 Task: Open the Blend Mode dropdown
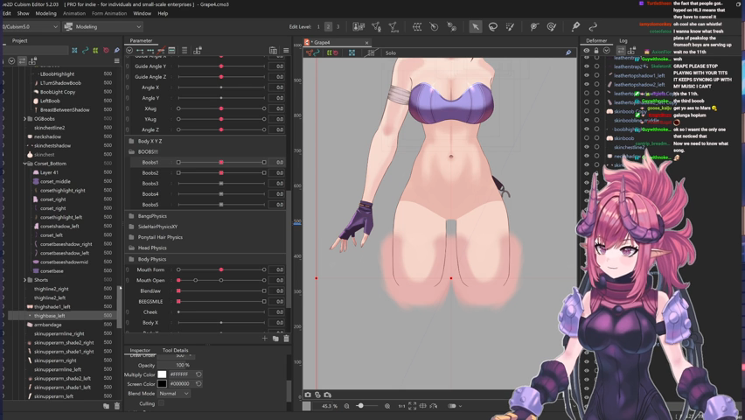[174, 394]
